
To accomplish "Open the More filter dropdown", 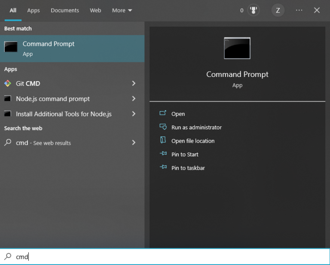I will tap(122, 10).
